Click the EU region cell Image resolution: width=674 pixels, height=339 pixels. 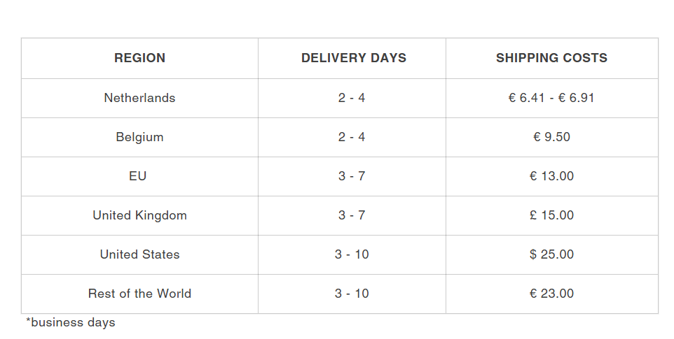138,176
